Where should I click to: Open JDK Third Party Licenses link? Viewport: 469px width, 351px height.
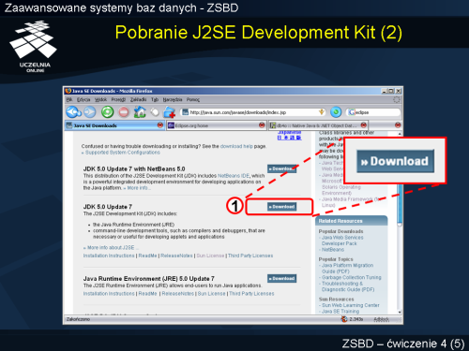pyautogui.click(x=250, y=256)
